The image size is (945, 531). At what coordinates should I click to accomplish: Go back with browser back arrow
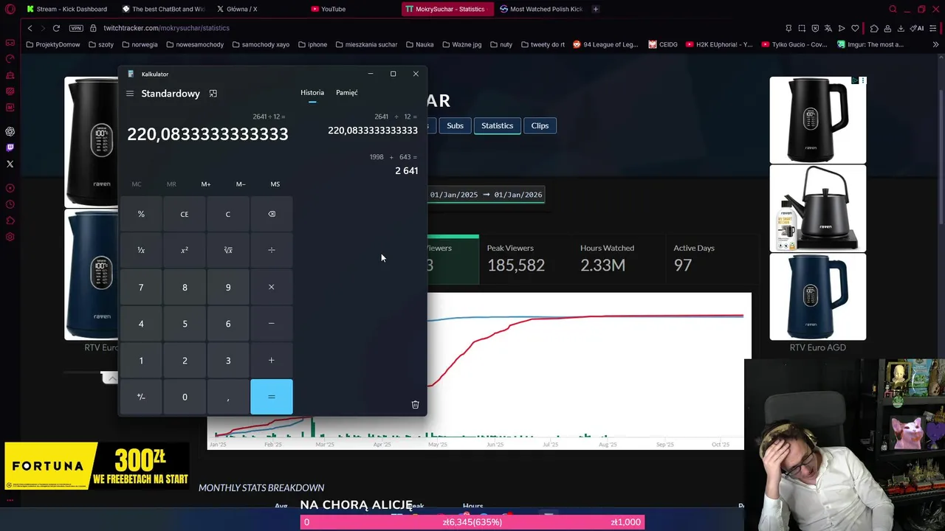(30, 28)
